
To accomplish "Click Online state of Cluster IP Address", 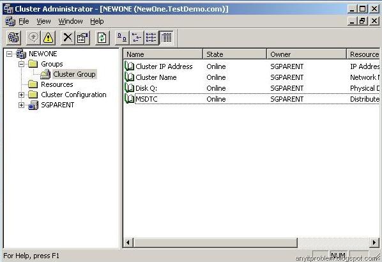I will pos(216,66).
